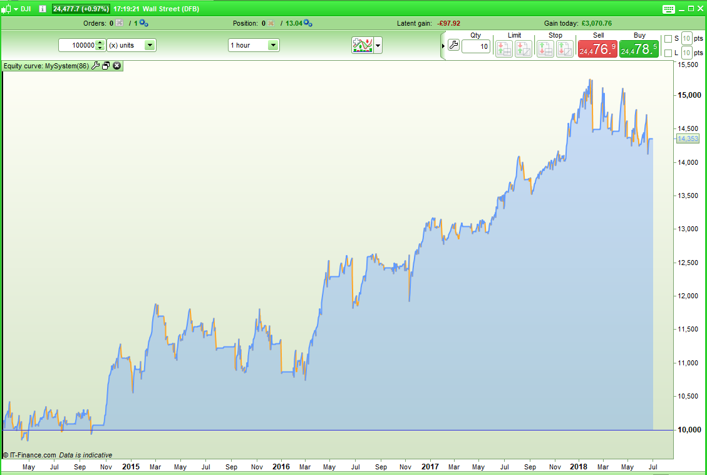Image resolution: width=707 pixels, height=475 pixels.
Task: Click the Qty input field
Action: [476, 46]
